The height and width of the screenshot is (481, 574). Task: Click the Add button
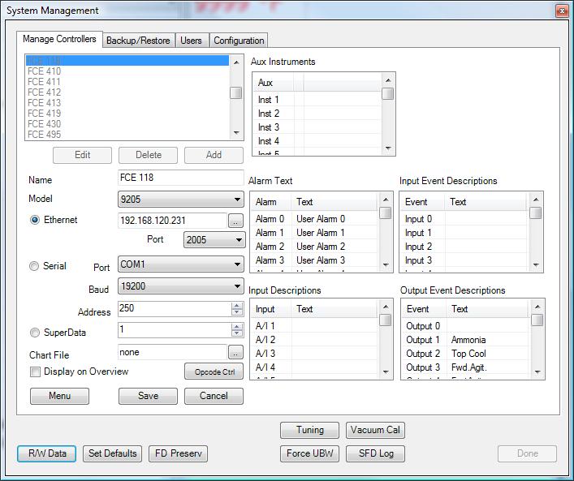point(214,155)
